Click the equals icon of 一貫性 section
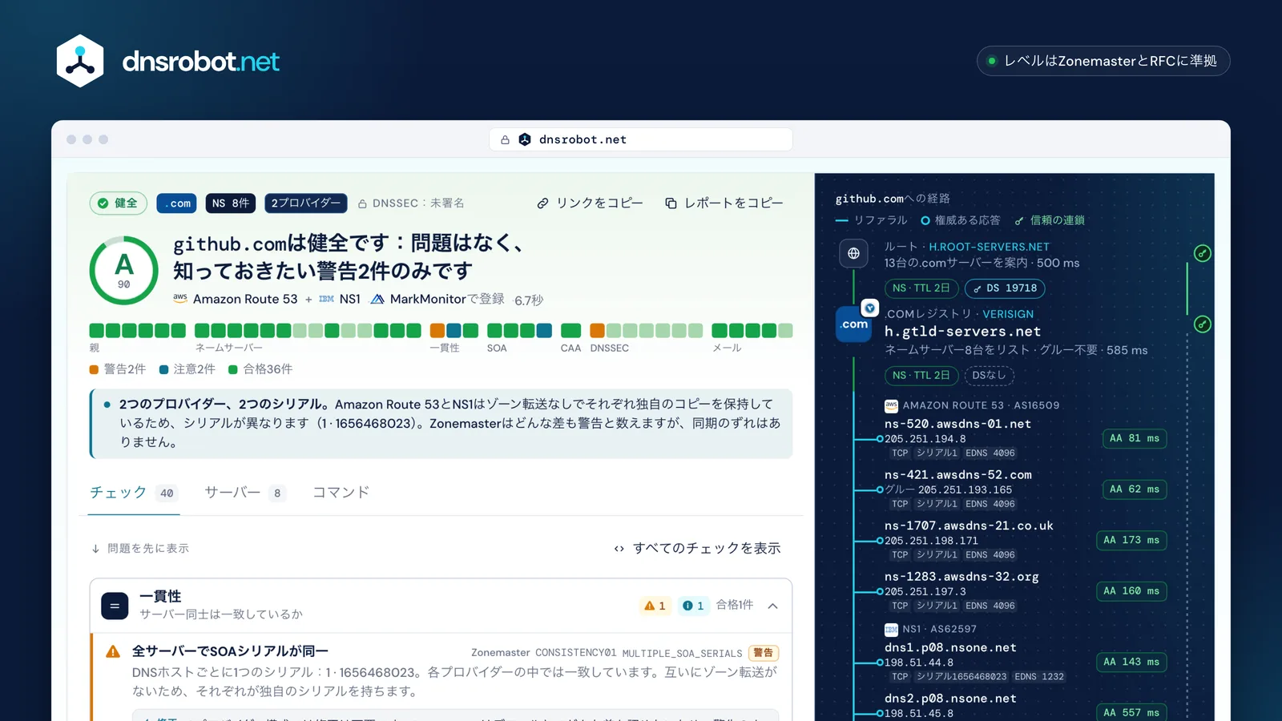The height and width of the screenshot is (721, 1282). click(x=115, y=606)
